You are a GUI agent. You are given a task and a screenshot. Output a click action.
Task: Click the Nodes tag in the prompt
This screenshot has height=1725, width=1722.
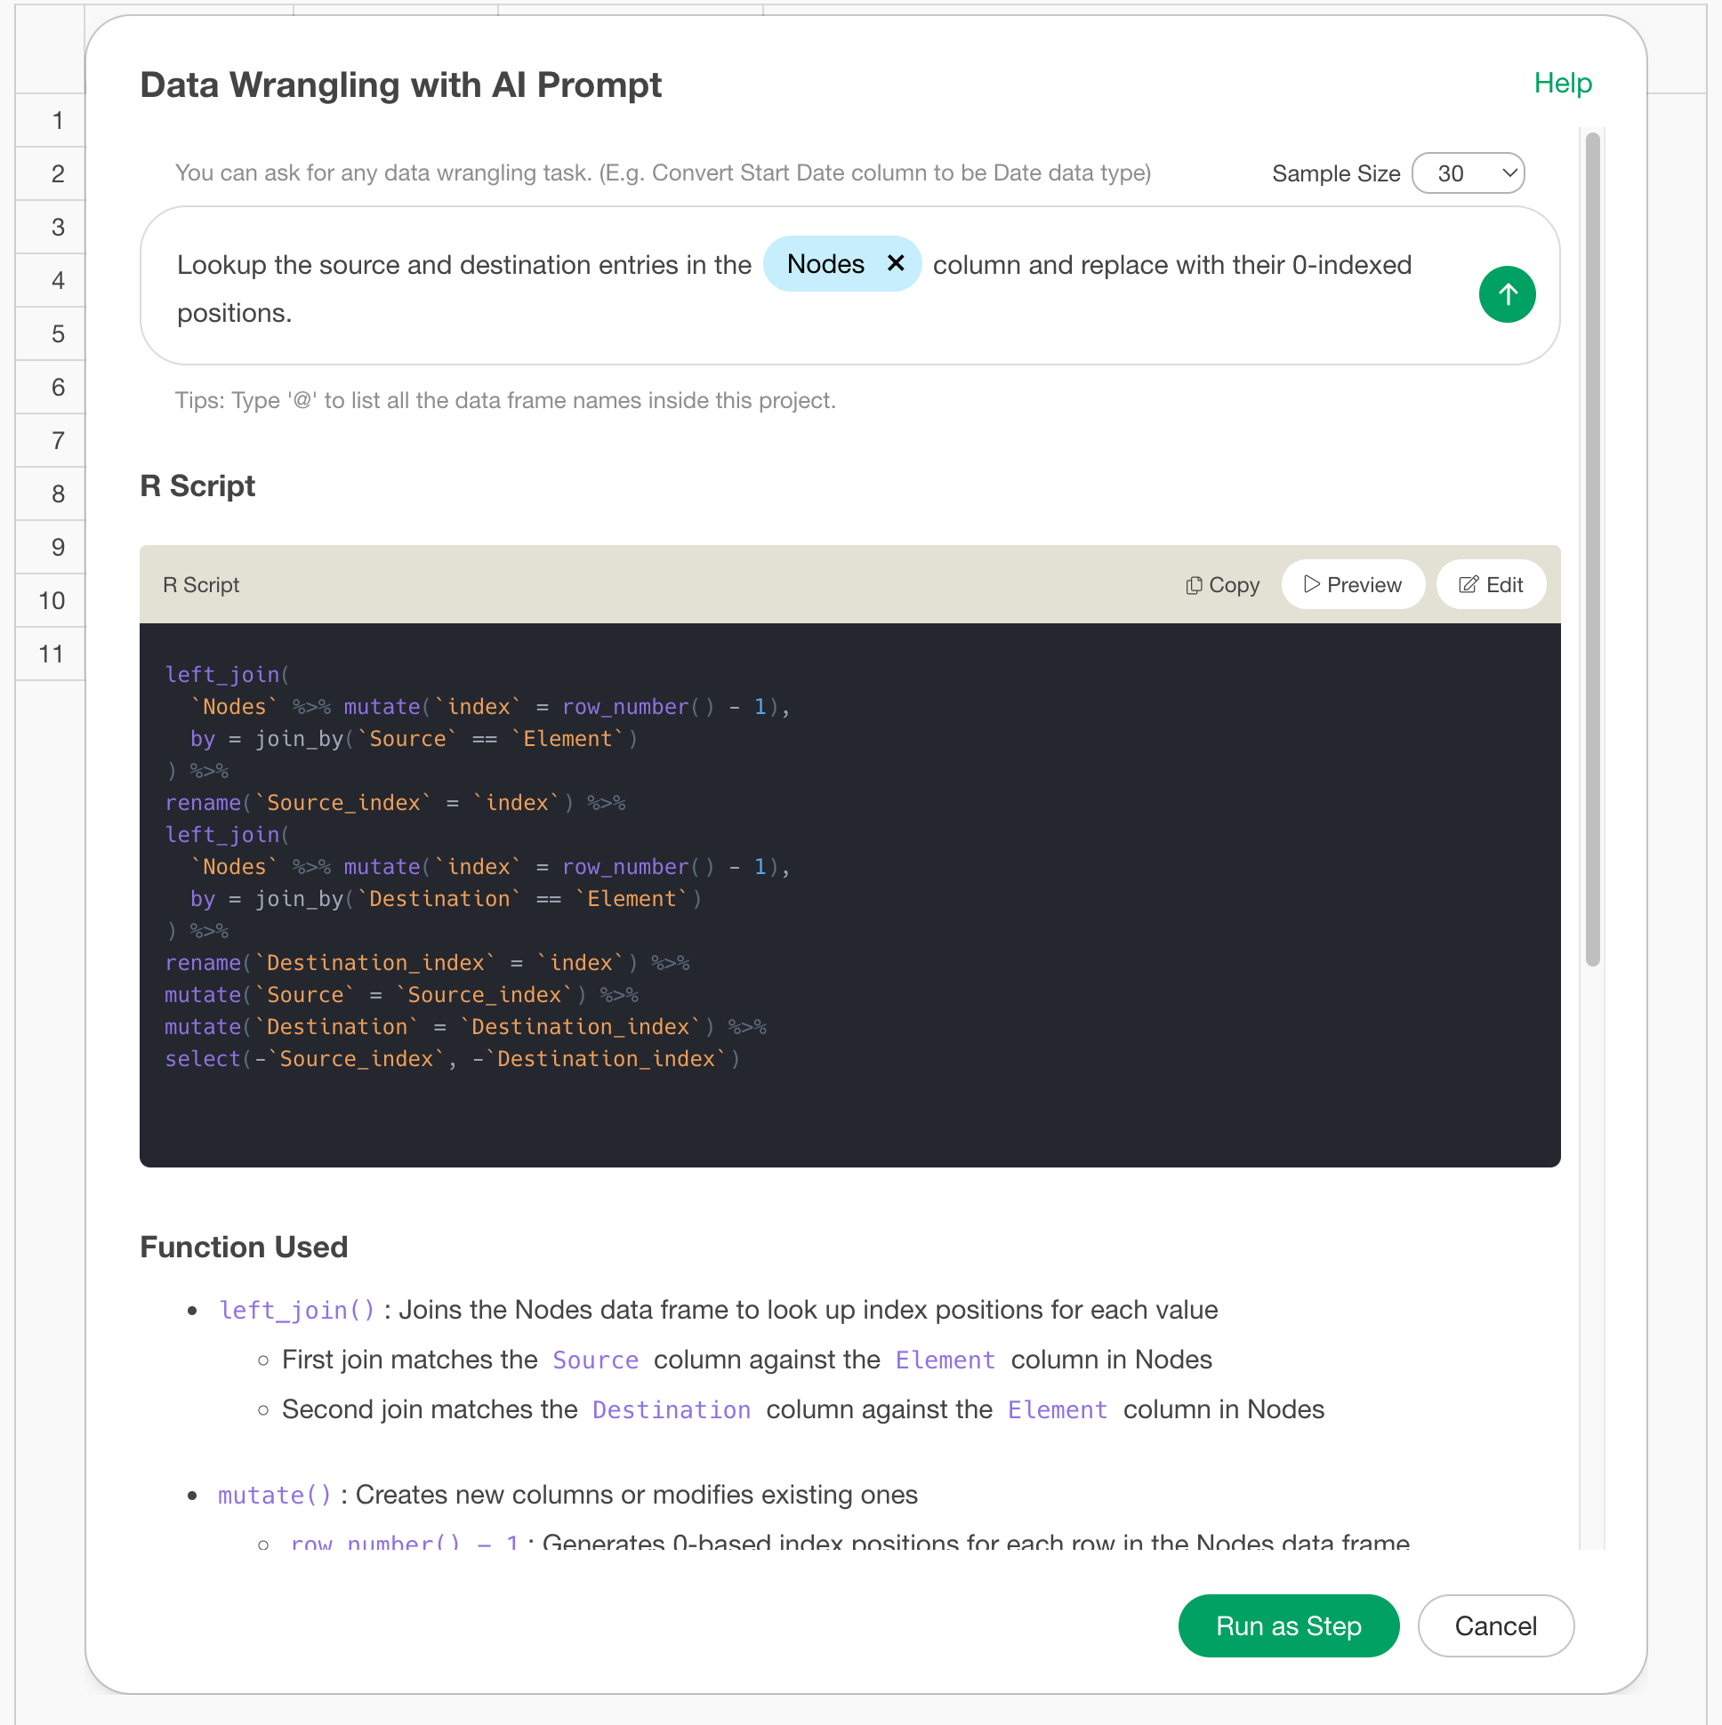(x=825, y=264)
